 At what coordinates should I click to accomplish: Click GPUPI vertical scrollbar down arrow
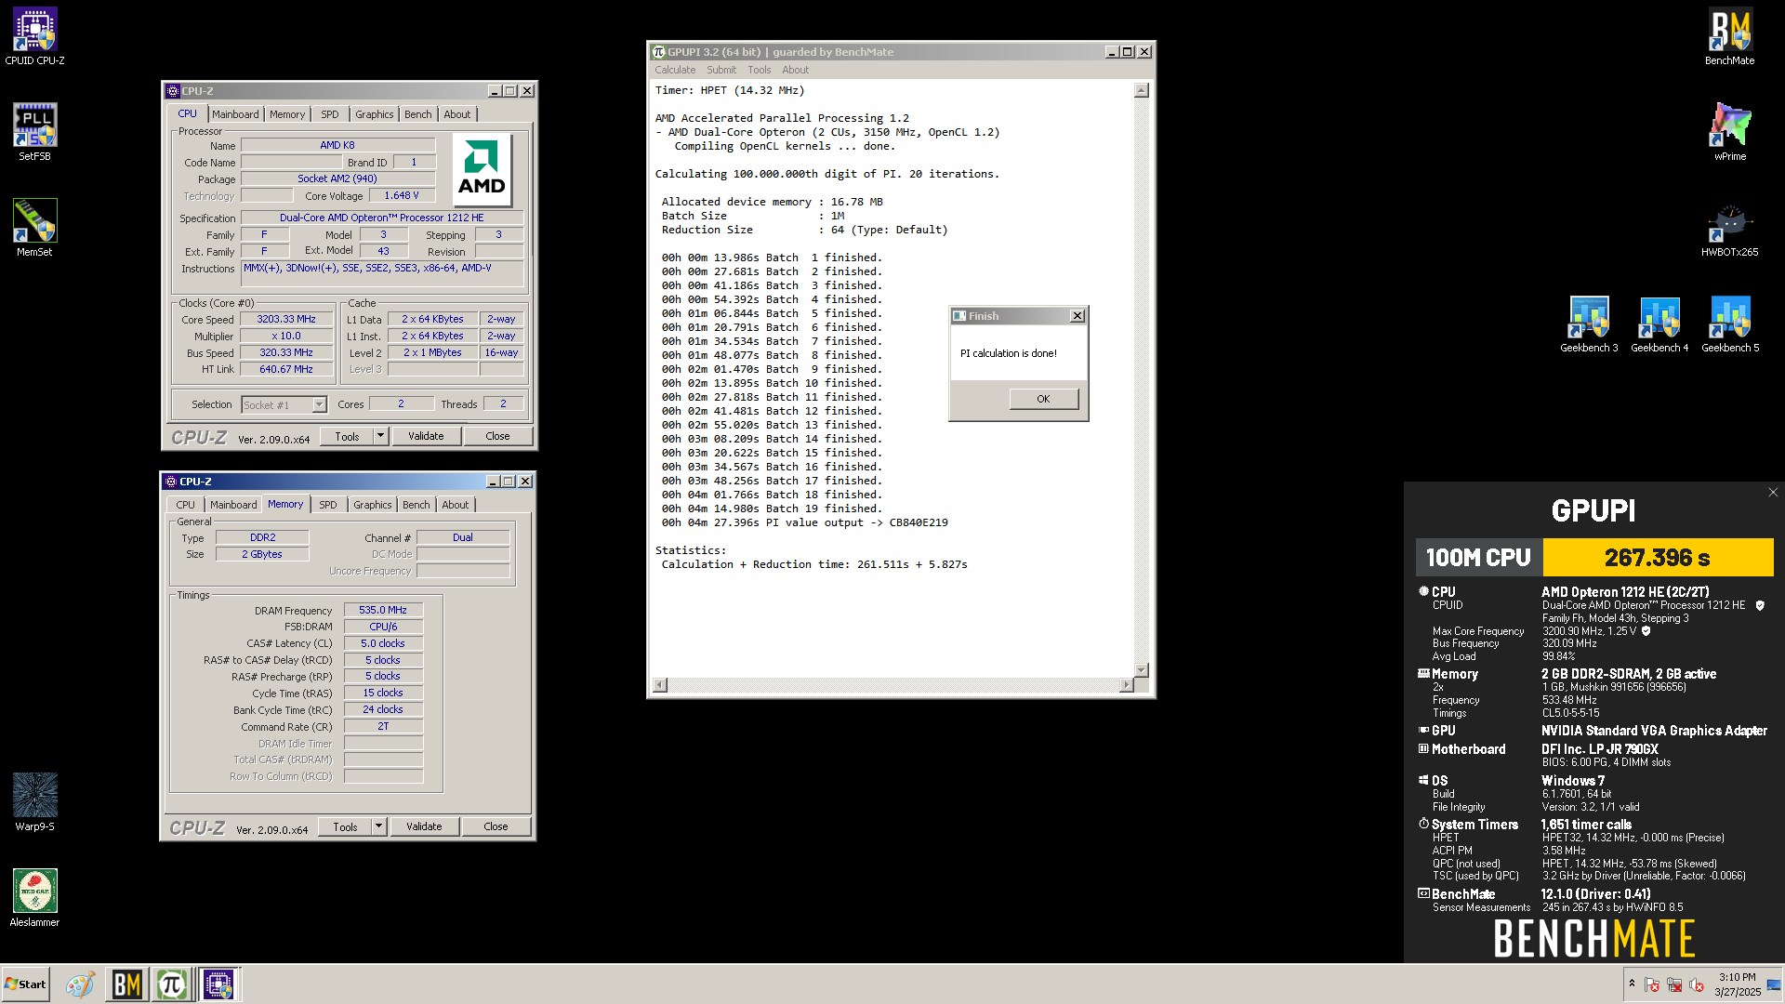(x=1142, y=669)
